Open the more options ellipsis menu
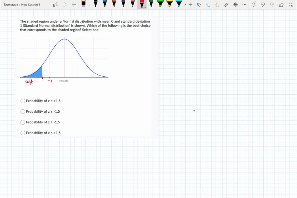The image size is (297, 198). pos(245,5)
